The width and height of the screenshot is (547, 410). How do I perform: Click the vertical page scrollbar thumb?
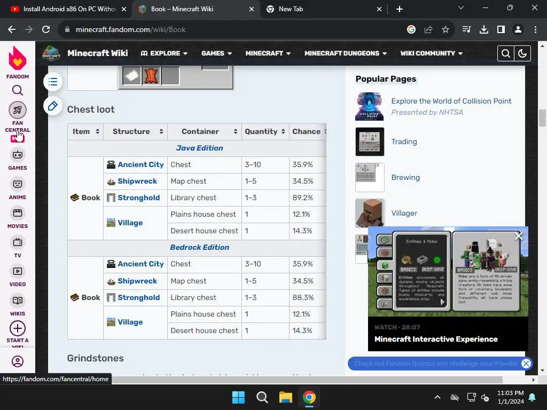(x=542, y=119)
